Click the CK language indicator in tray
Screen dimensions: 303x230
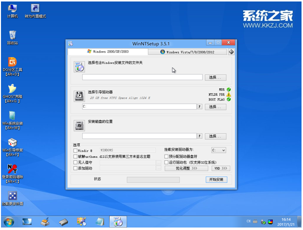(x=249, y=221)
